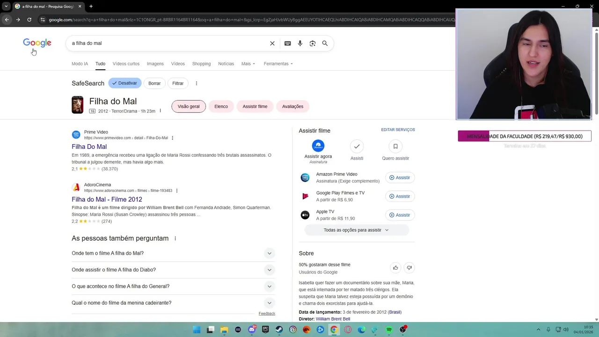Click the magnifying glass search icon
Screen dimensions: 599x337
tap(325, 43)
